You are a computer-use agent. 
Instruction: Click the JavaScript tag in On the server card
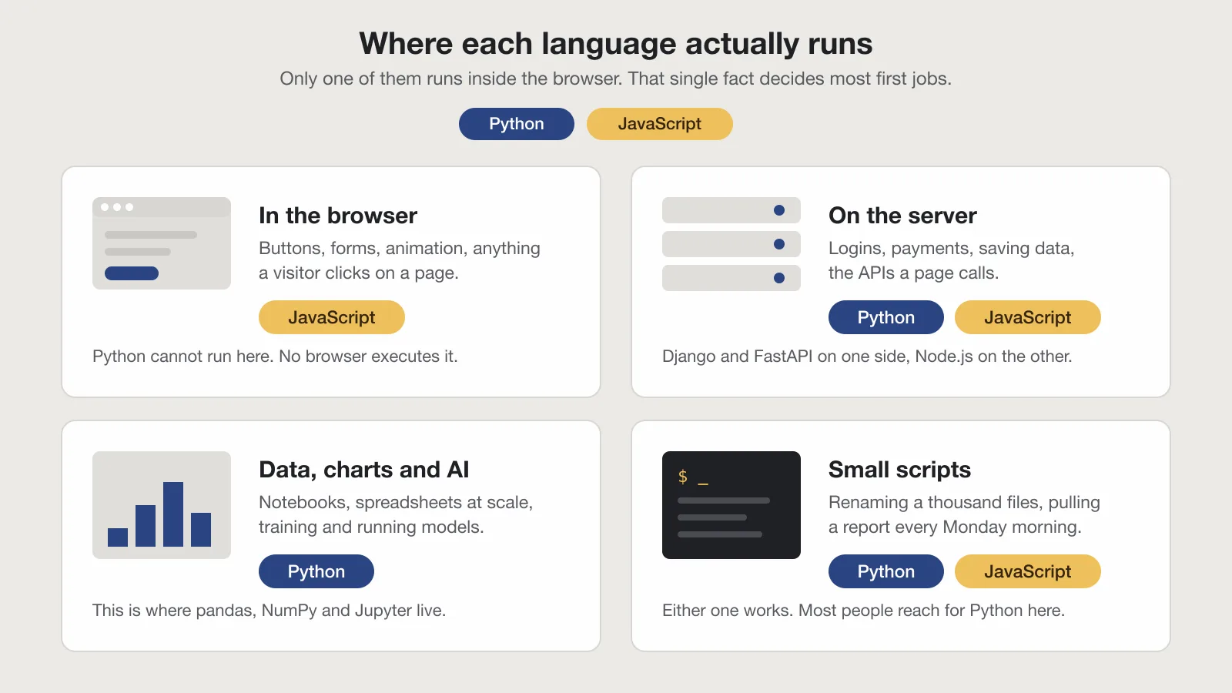(1028, 317)
